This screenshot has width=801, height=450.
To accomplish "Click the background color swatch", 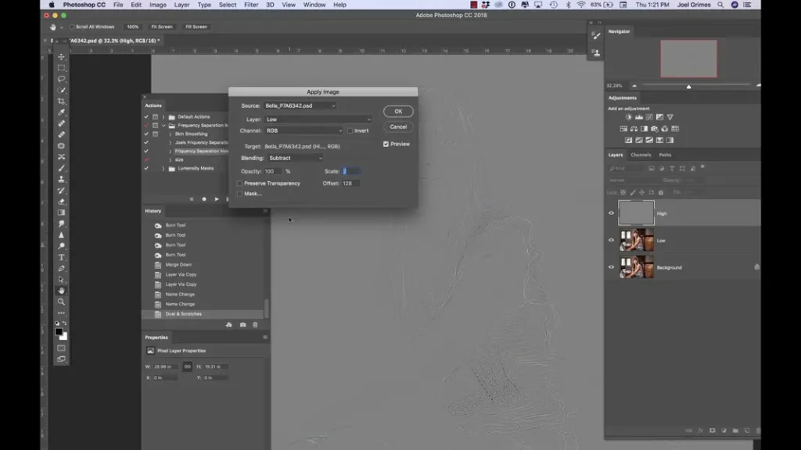I will pyautogui.click(x=64, y=337).
